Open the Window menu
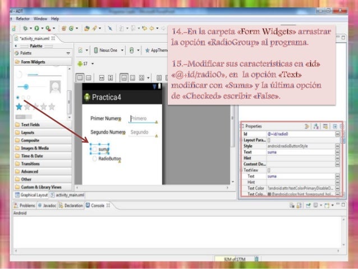Image resolution: width=358 pixels, height=269 pixels. point(40,19)
